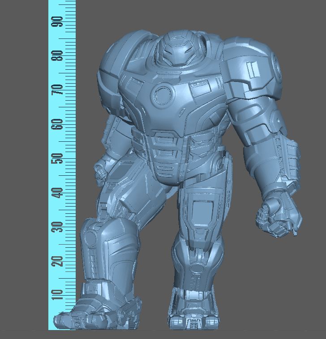This screenshot has height=339, width=326.
Task: Select the 70 label on the ruler
Action: tap(57, 90)
